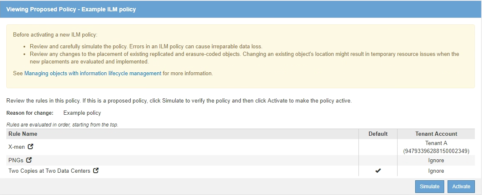482x195 pixels.
Task: Click the Rule Name column header
Action: point(23,134)
